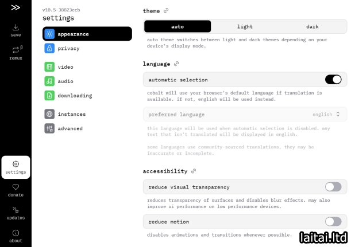Open the remux beta page
Screen dimensions: 351x247
coord(16,53)
